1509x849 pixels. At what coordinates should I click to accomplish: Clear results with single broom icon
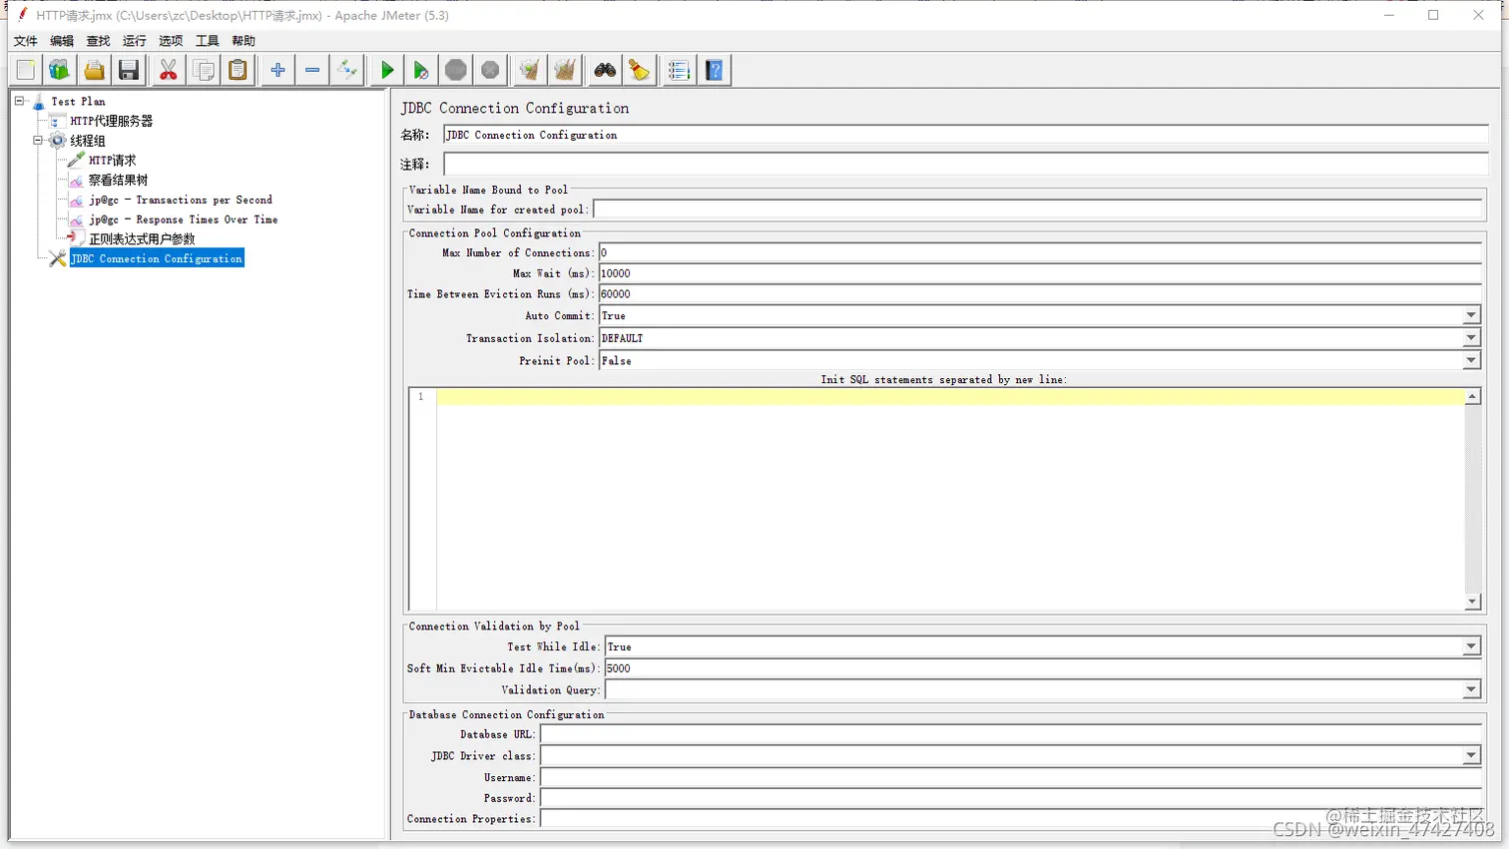coord(530,70)
